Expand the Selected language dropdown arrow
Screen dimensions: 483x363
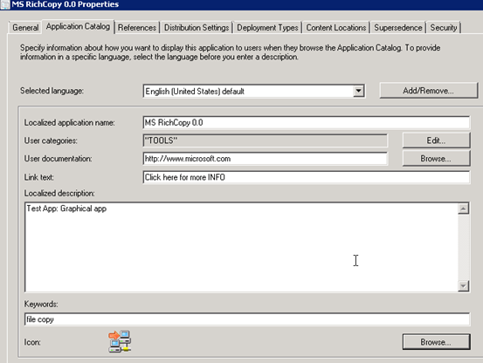coord(358,91)
